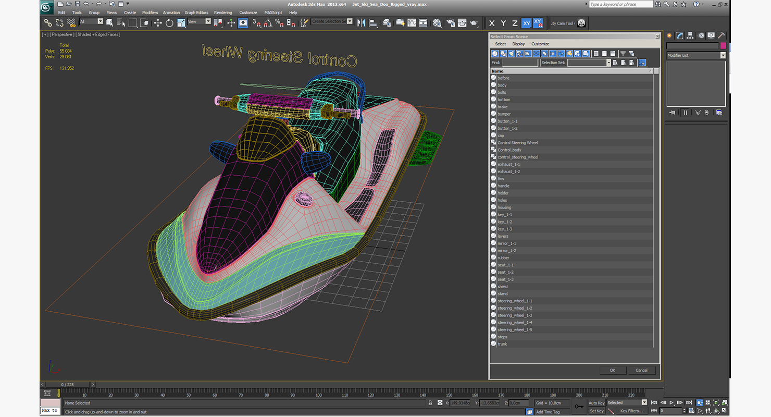The image size is (771, 417).
Task: Click Use Pivot Point Center icon
Action: click(x=218, y=23)
